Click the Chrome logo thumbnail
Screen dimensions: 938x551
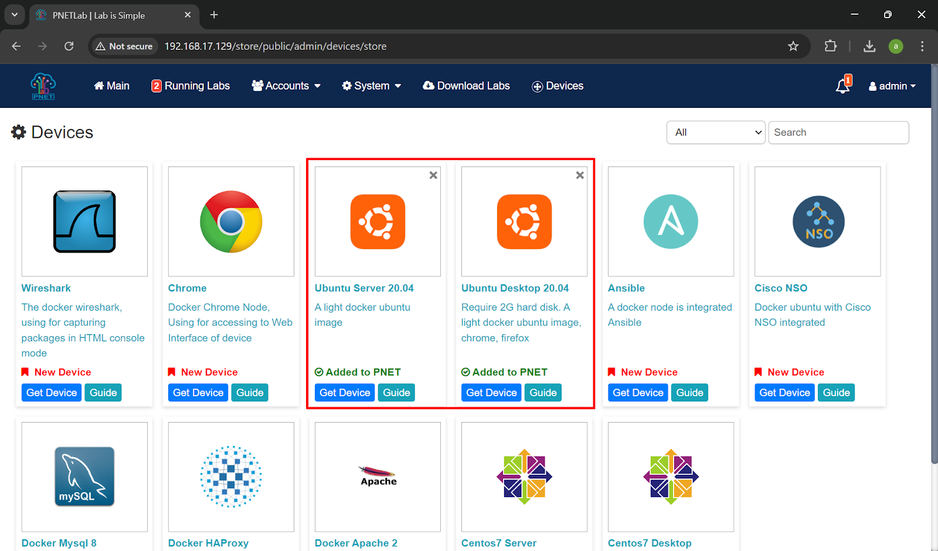tap(231, 222)
